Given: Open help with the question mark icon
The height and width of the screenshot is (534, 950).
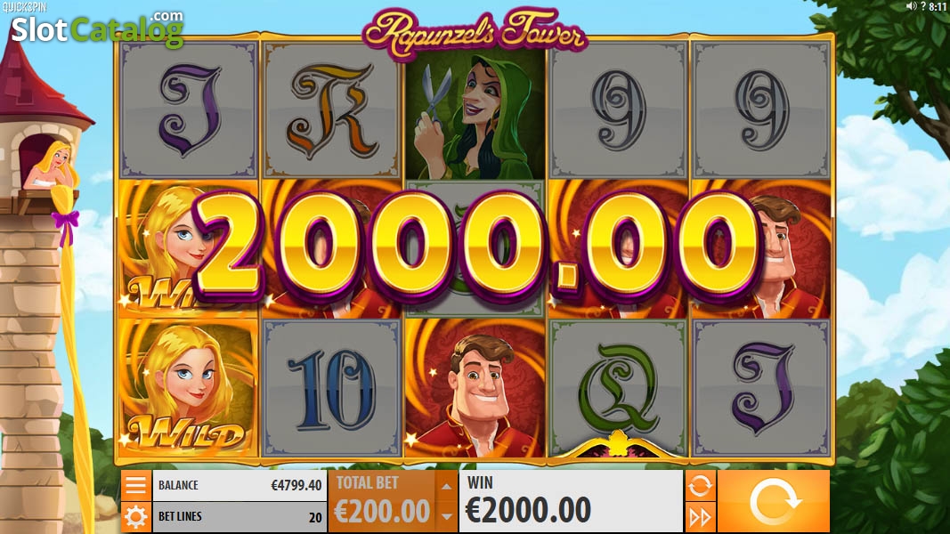Looking at the screenshot, I should click(x=922, y=6).
